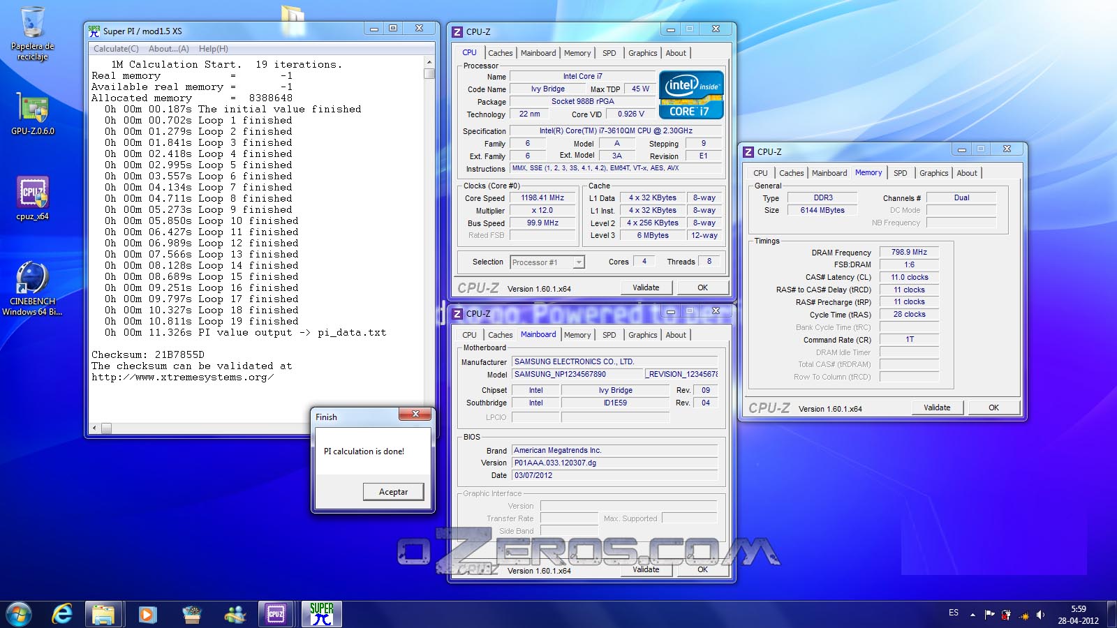Click the Intel Core i7 logo badge
This screenshot has width=1117, height=628.
coord(691,95)
